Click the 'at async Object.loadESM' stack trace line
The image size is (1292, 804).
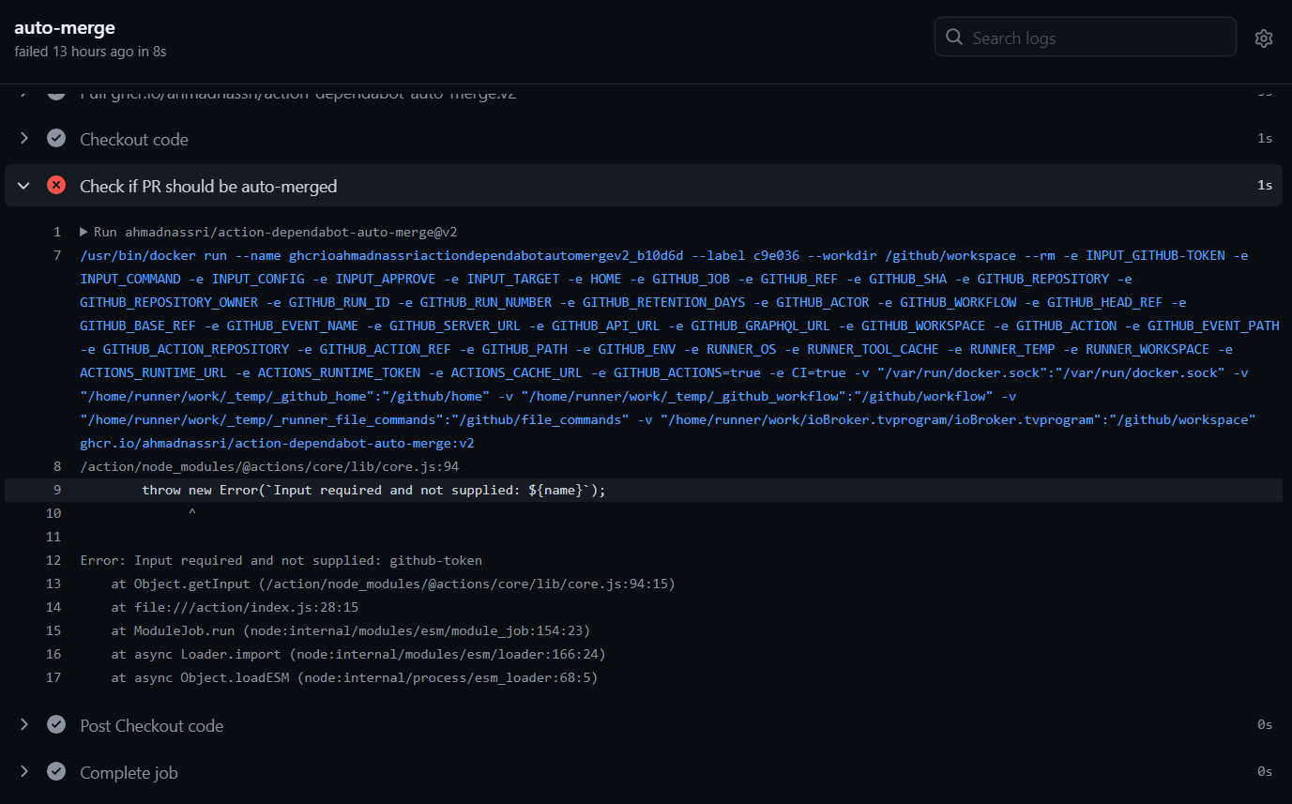[x=355, y=677]
